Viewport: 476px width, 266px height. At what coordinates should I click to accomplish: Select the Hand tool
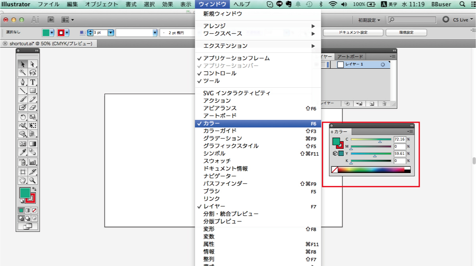click(x=23, y=180)
